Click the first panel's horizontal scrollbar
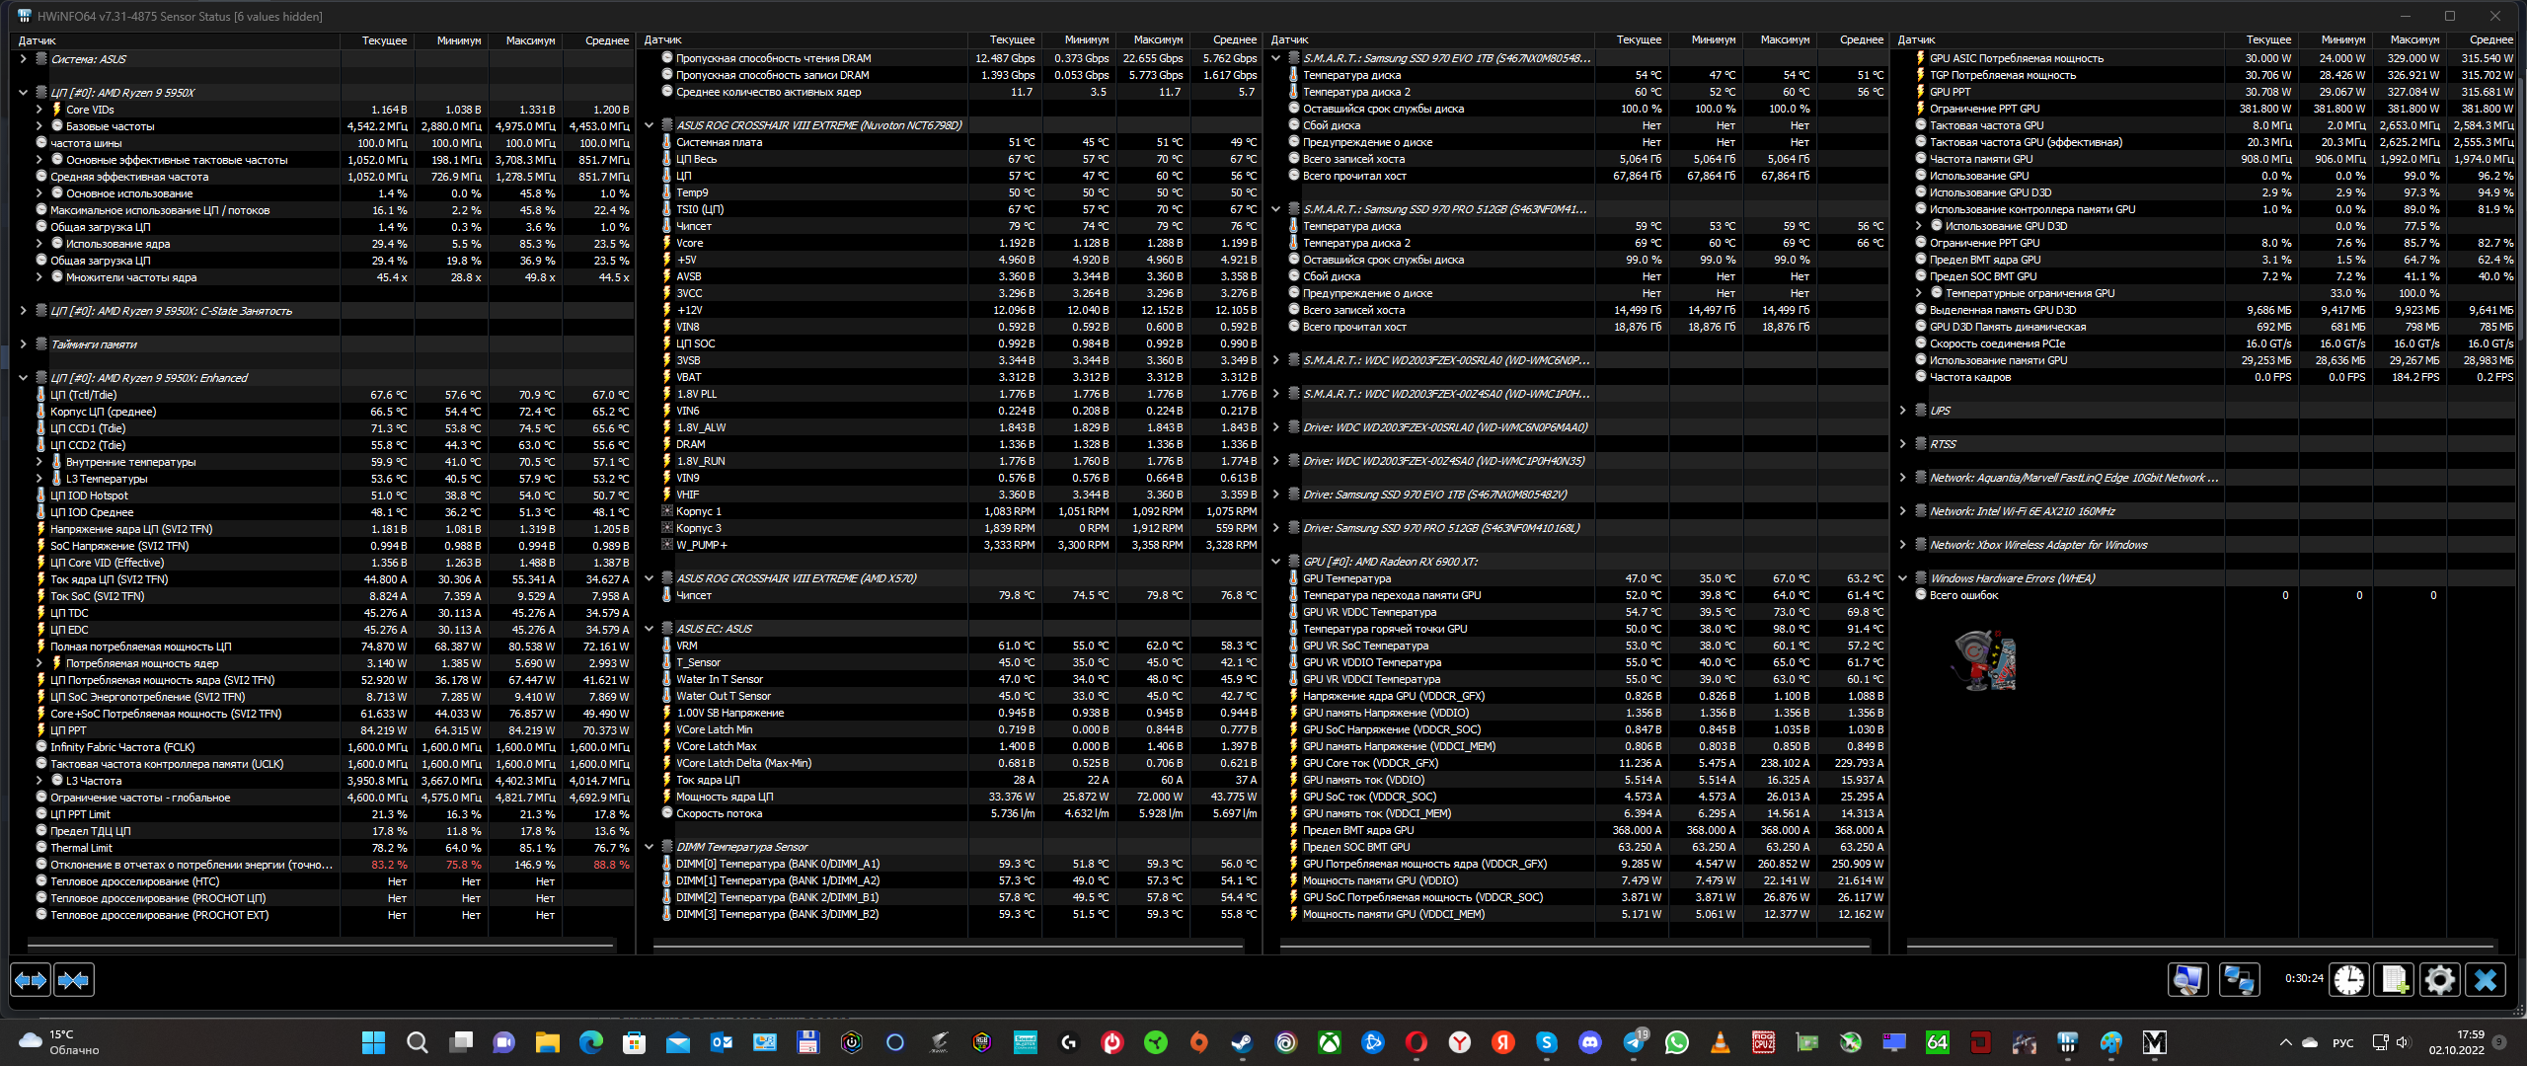 (321, 946)
